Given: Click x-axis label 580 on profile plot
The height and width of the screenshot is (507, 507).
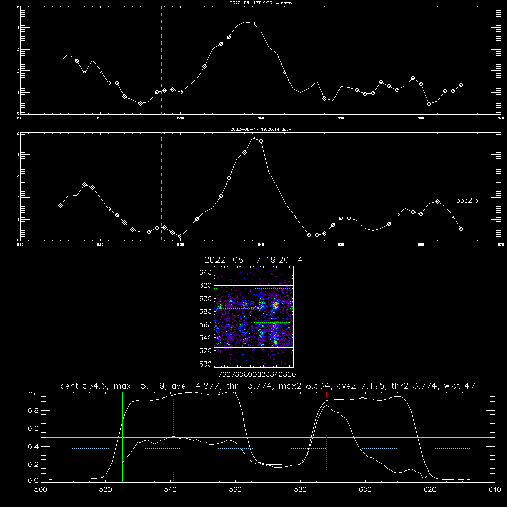Looking at the screenshot, I should 300,490.
